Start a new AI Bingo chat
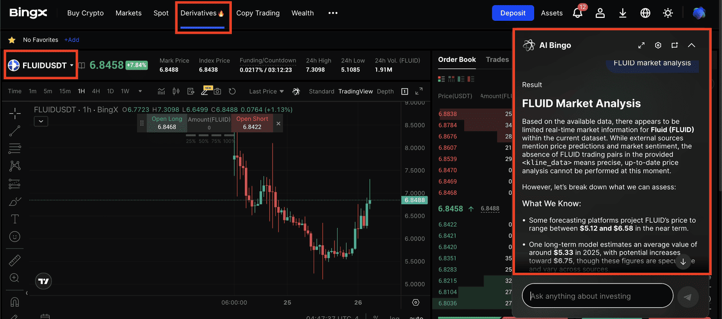Screen dimensions: 722x319 [x=675, y=45]
